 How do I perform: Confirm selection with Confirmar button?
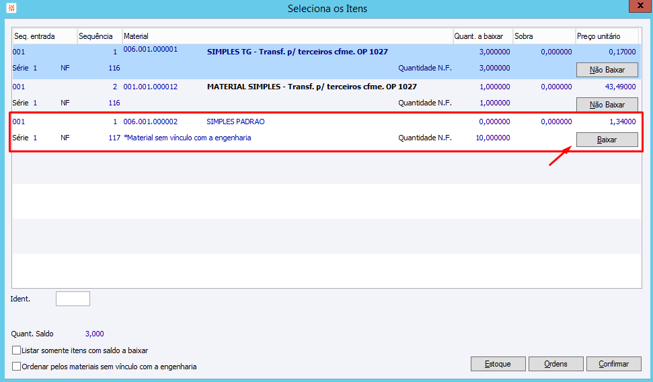click(x=614, y=364)
